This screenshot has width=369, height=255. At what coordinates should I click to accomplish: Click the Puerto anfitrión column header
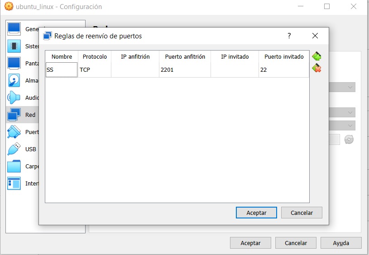(185, 57)
